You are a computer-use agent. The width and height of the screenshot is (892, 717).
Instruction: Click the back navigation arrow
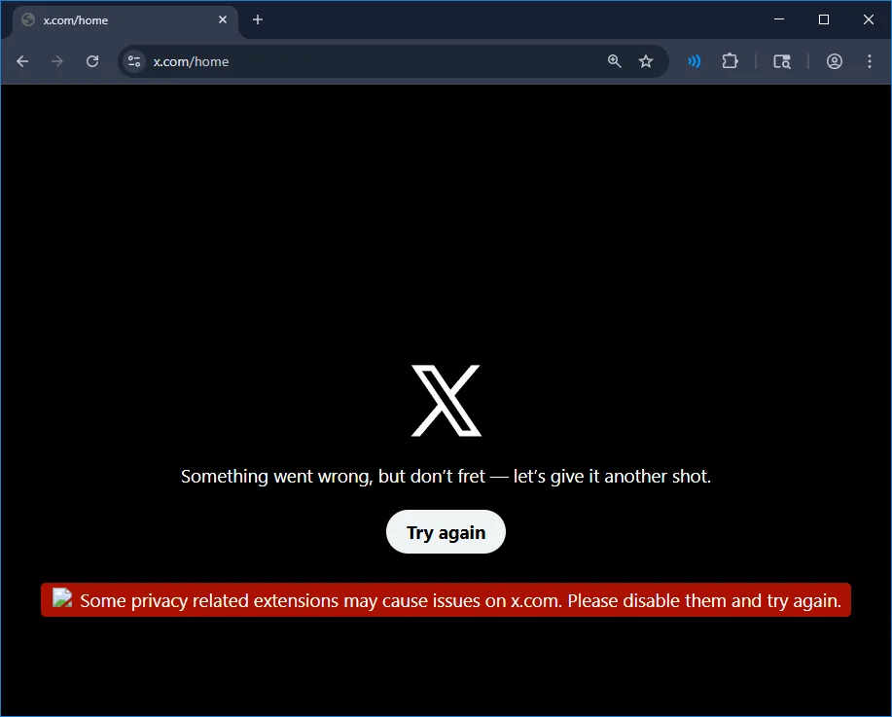21,60
